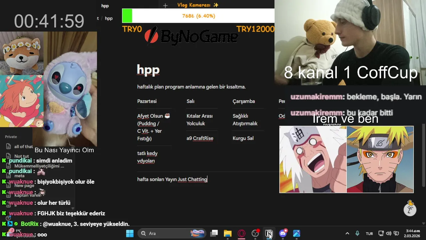Image resolution: width=426 pixels, height=240 pixels.
Task: Open the volume speaker tray icon
Action: [x=389, y=233]
